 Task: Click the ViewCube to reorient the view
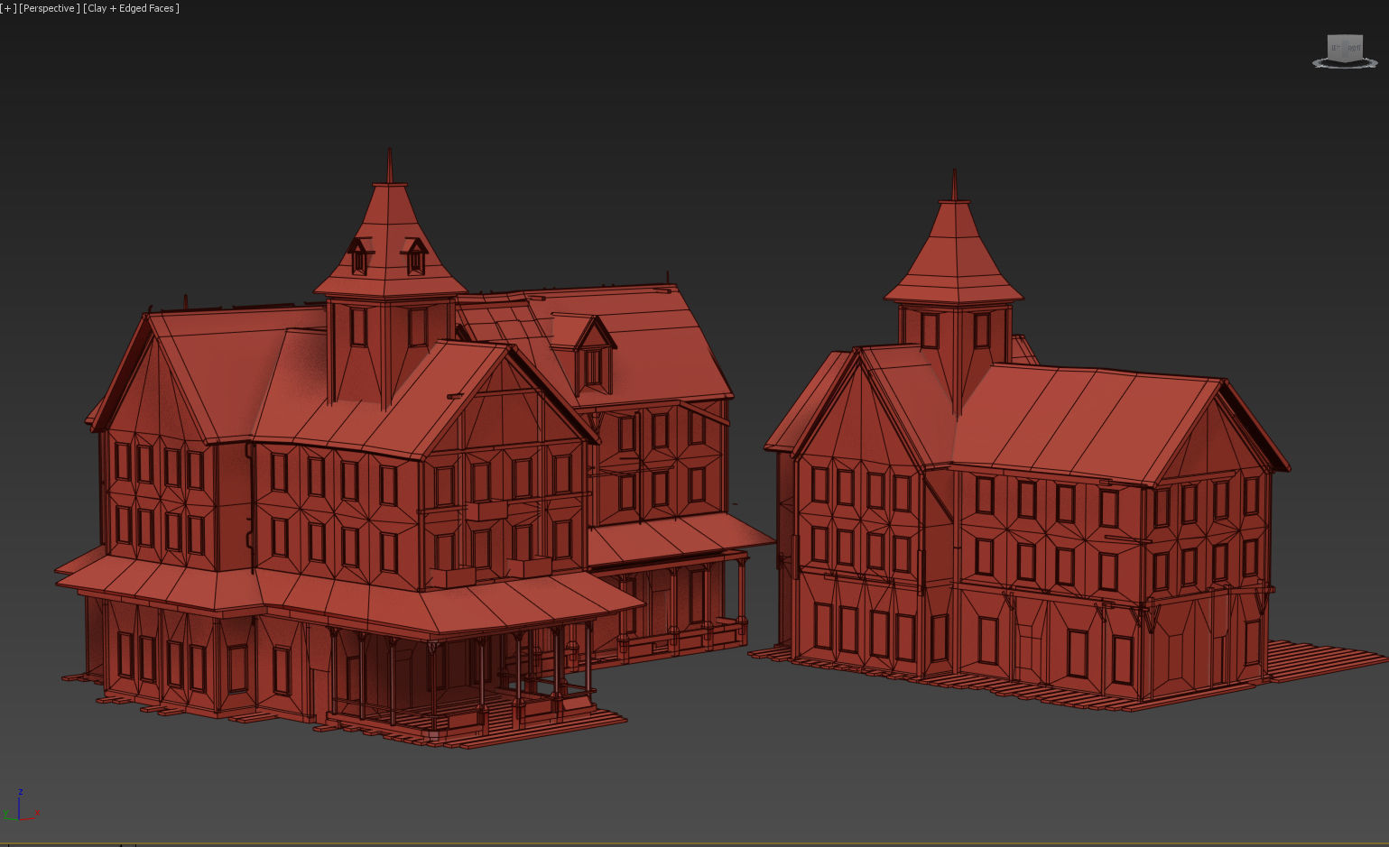coord(1345,48)
